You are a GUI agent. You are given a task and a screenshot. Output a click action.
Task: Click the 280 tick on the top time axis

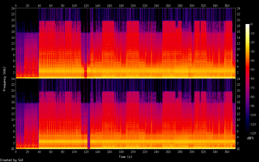(x=180, y=5)
